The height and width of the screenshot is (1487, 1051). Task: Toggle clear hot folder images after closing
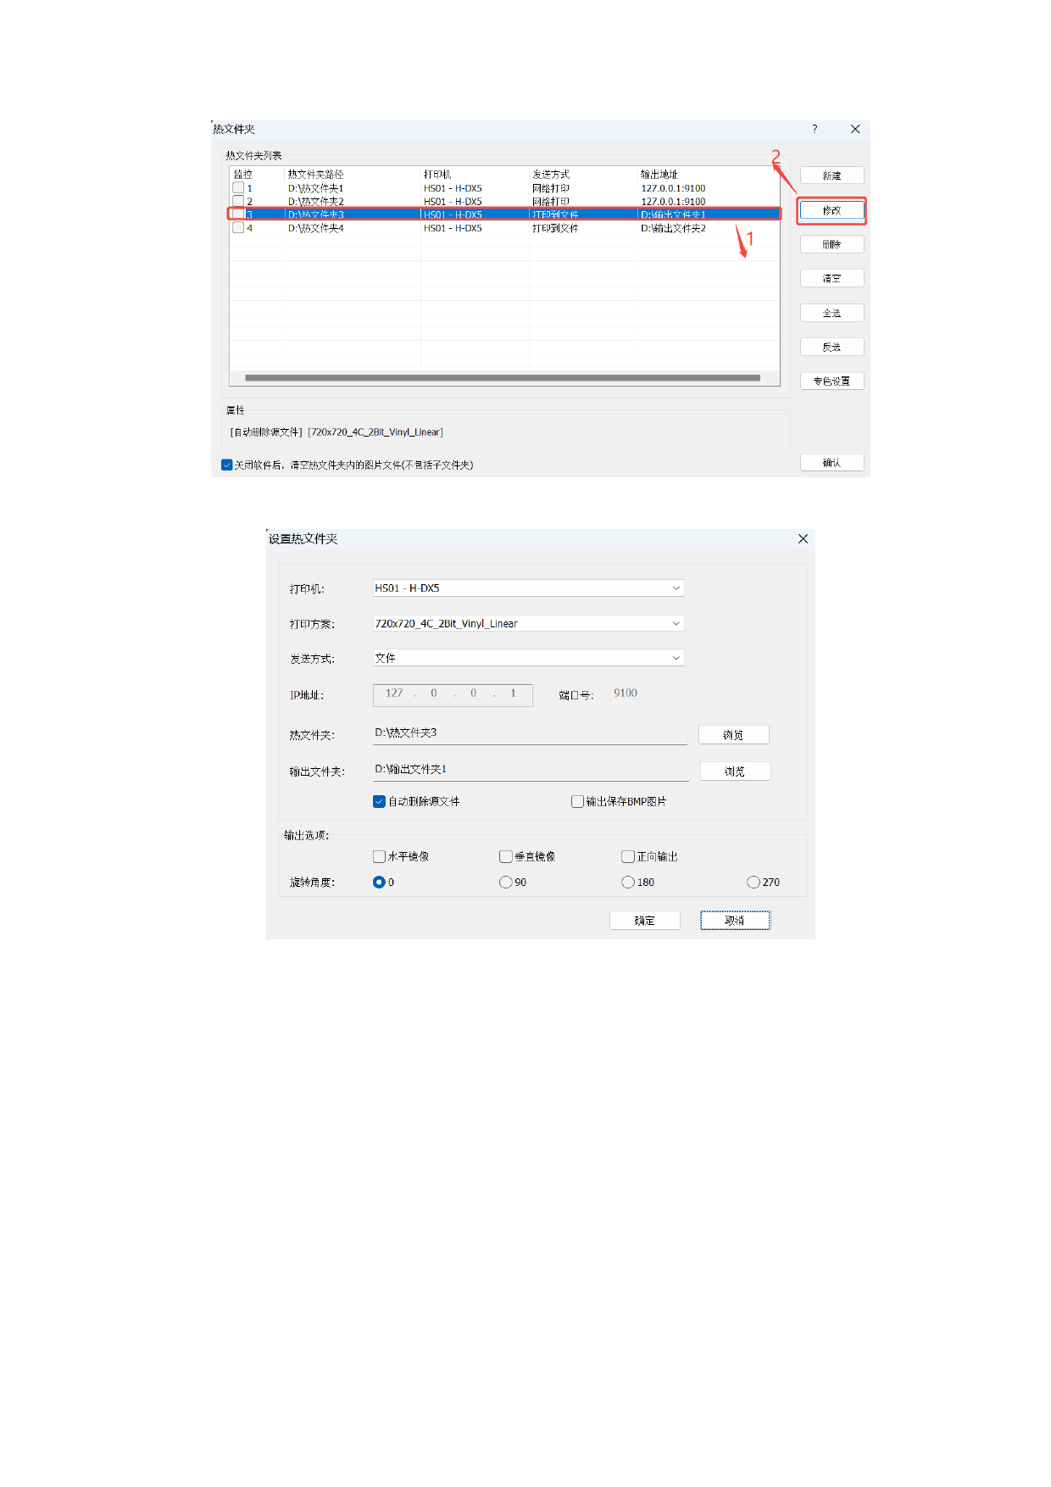coord(227,465)
